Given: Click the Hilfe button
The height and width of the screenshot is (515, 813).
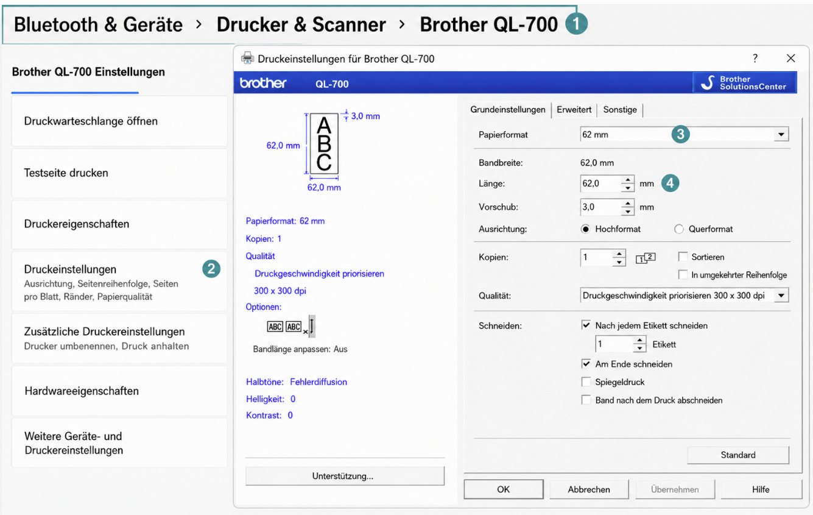Looking at the screenshot, I should [x=761, y=489].
